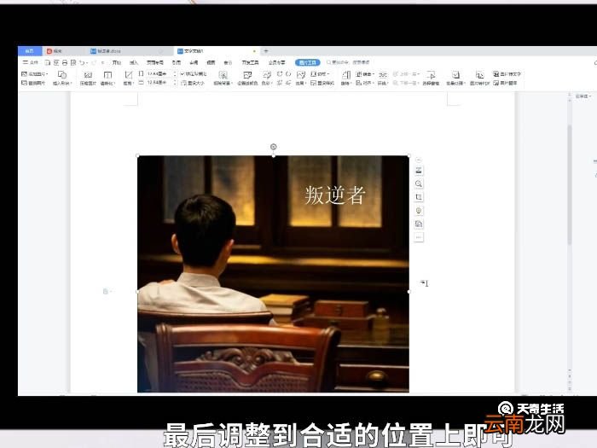Expand the Add Picture dropdown arrow
The width and height of the screenshot is (597, 448).
[47, 74]
